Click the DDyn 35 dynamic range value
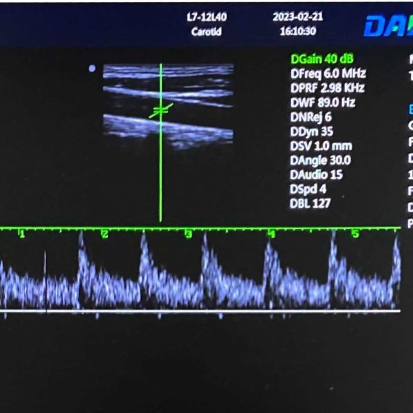This screenshot has height=413, width=413. (x=312, y=131)
